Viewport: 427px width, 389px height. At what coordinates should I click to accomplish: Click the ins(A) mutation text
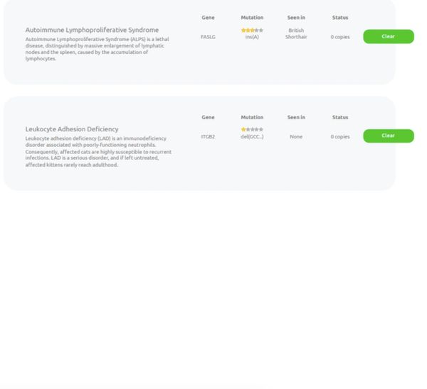click(x=252, y=37)
